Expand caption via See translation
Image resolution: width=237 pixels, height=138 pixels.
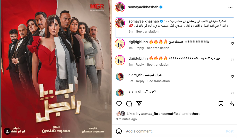(147, 31)
